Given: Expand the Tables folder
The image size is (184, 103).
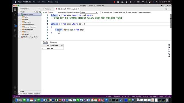Looking at the screenshot, I should tap(20, 17).
